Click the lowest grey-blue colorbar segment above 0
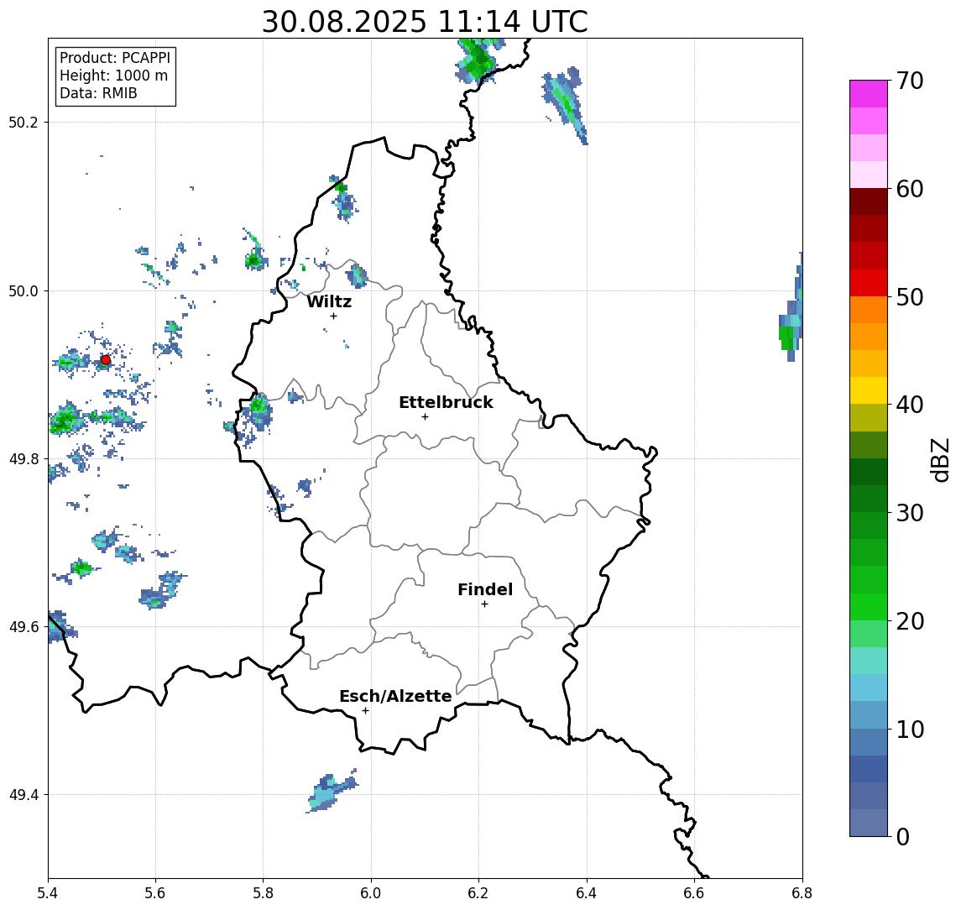Image resolution: width=961 pixels, height=910 pixels. pyautogui.click(x=869, y=823)
